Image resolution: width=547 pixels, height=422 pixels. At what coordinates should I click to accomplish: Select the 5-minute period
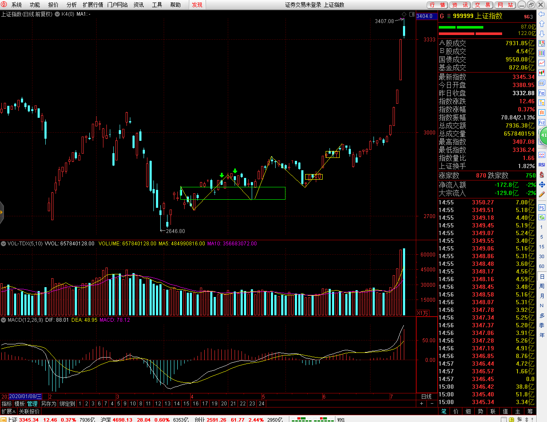tap(541, 237)
